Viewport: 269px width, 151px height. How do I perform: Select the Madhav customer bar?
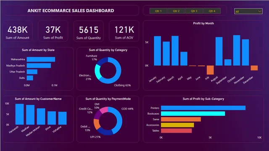(x=30, y=115)
